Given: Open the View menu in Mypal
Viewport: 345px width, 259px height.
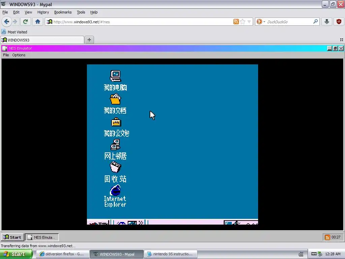Looking at the screenshot, I should (28, 12).
